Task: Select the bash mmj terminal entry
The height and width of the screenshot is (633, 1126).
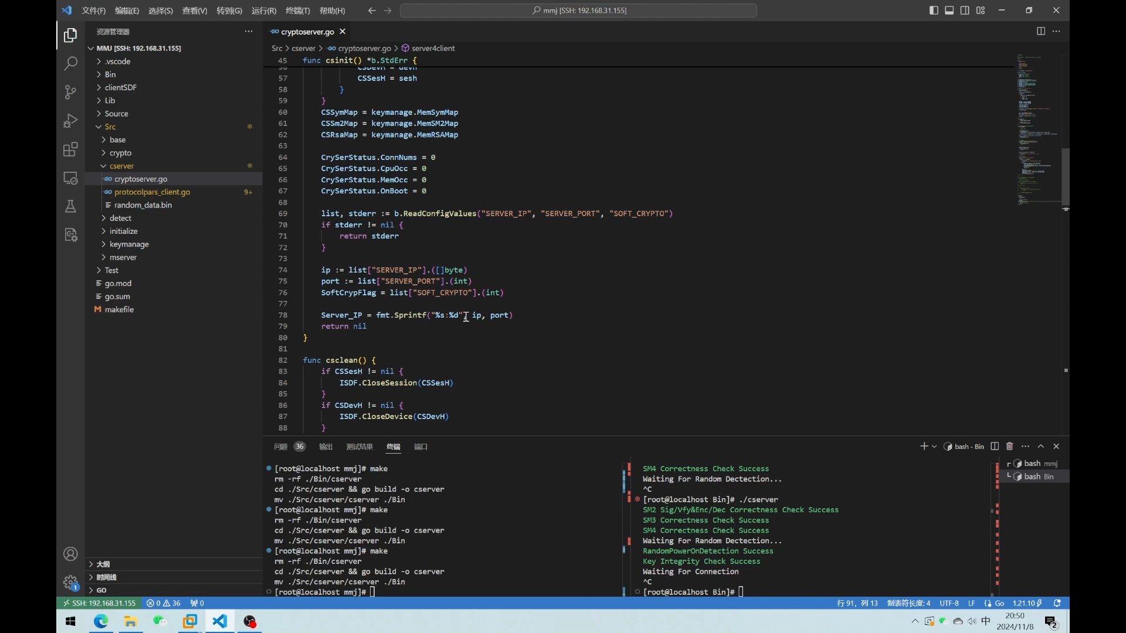Action: pos(1036,464)
